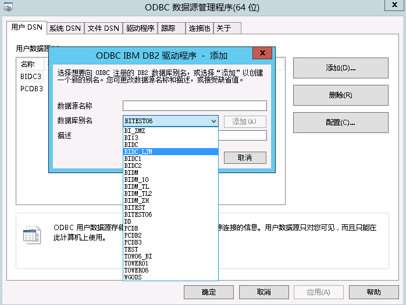Select BI13 from the alias list
406x305 pixels.
170,138
